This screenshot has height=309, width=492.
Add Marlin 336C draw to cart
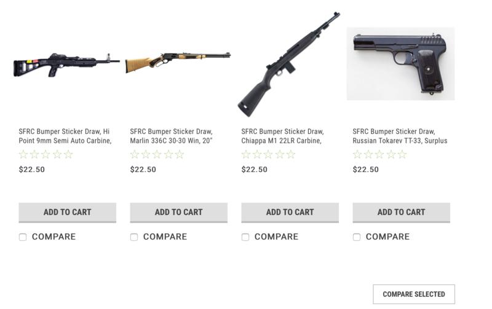[x=179, y=213]
